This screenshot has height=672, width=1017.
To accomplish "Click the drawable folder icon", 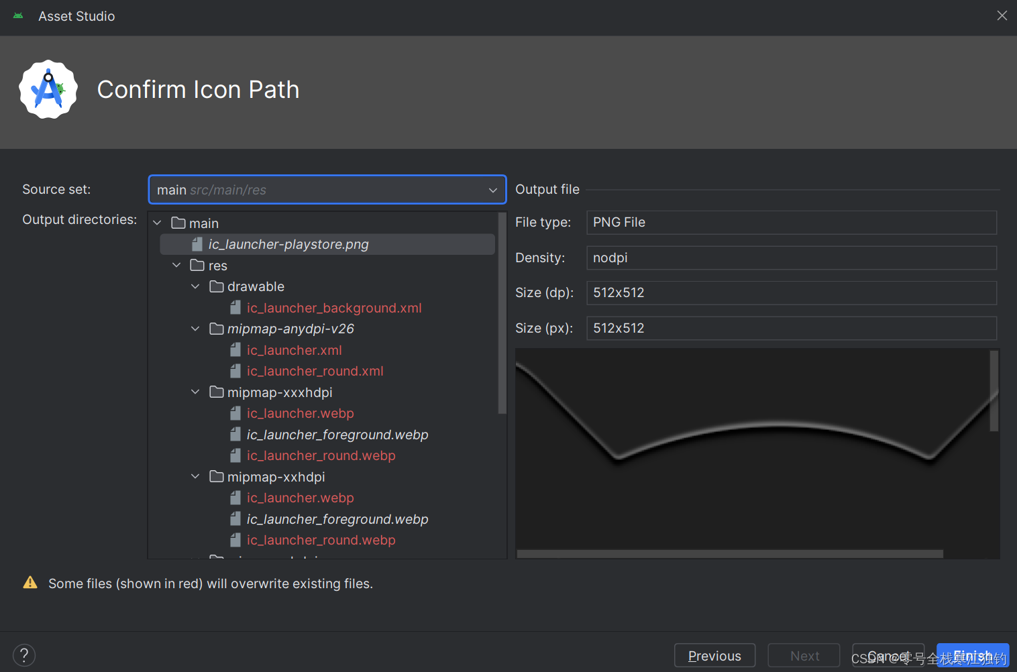I will (217, 286).
